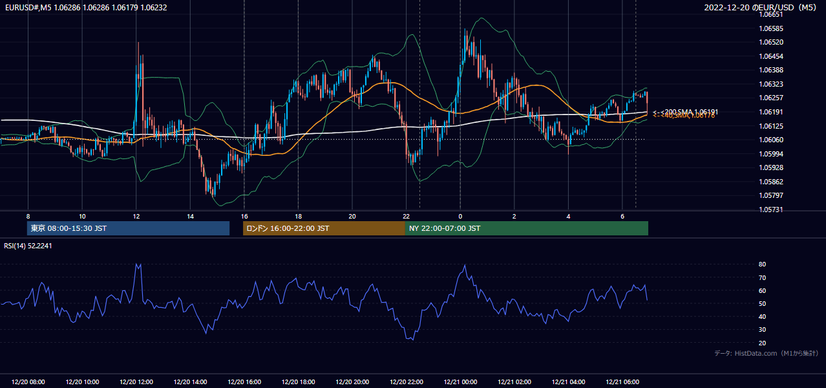Click RSI scale value 50

(x=762, y=303)
